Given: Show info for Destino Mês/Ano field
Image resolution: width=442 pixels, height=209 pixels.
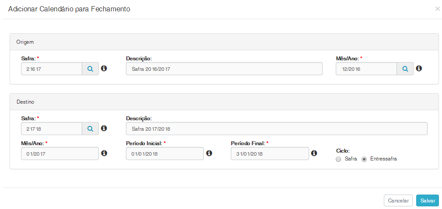Looking at the screenshot, I should (104, 153).
